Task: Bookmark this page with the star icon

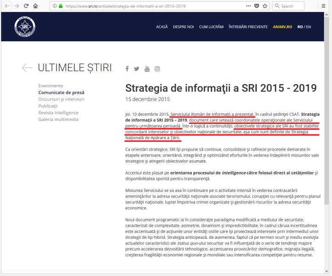Action: 265,6
